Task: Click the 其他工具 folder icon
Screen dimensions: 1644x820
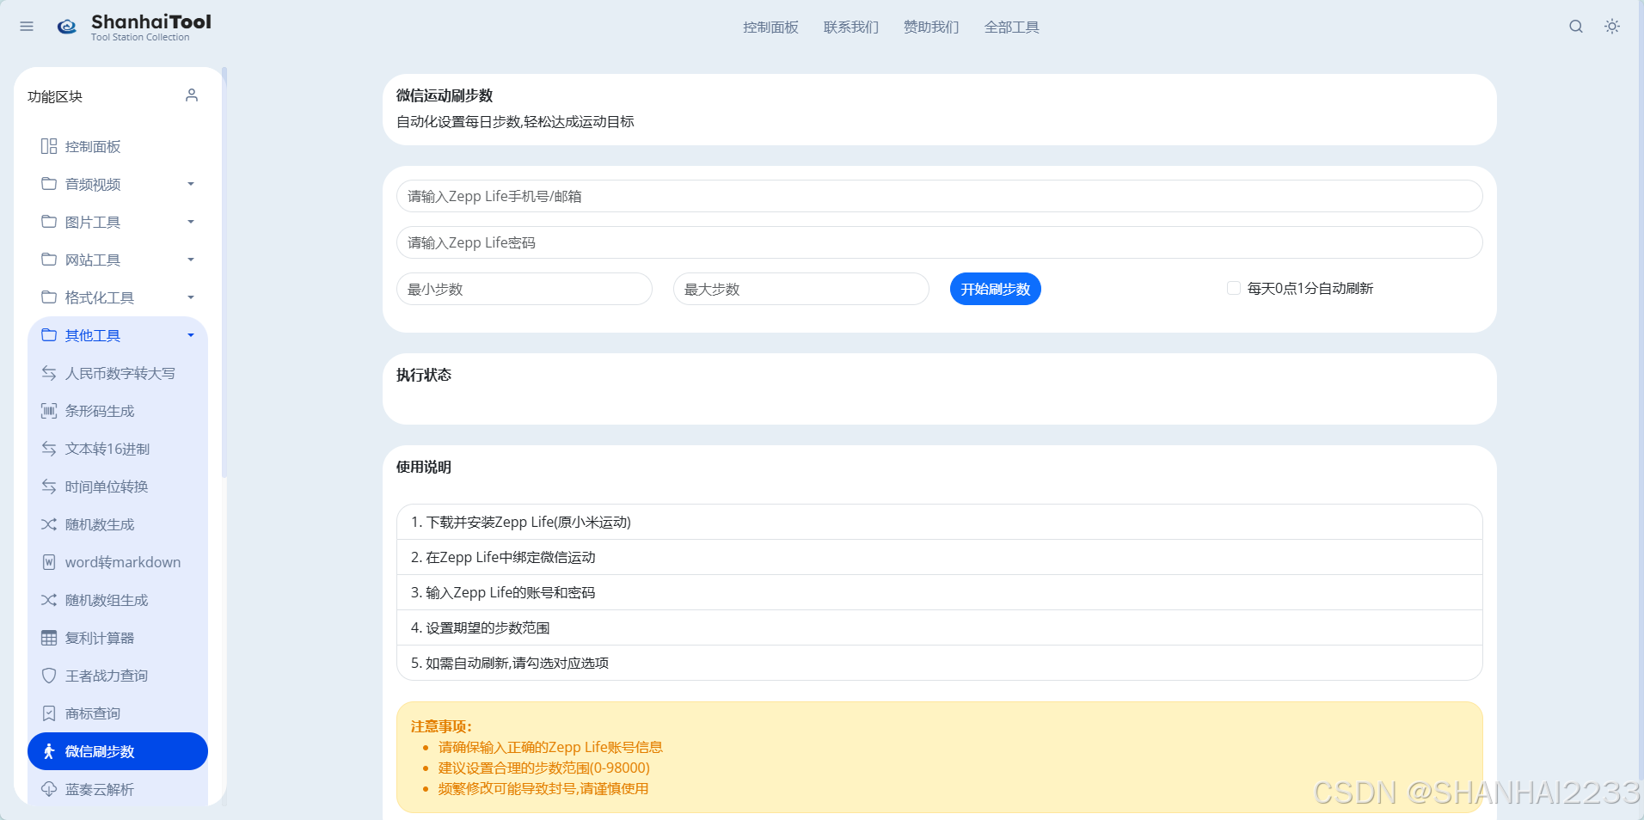Action: point(49,335)
